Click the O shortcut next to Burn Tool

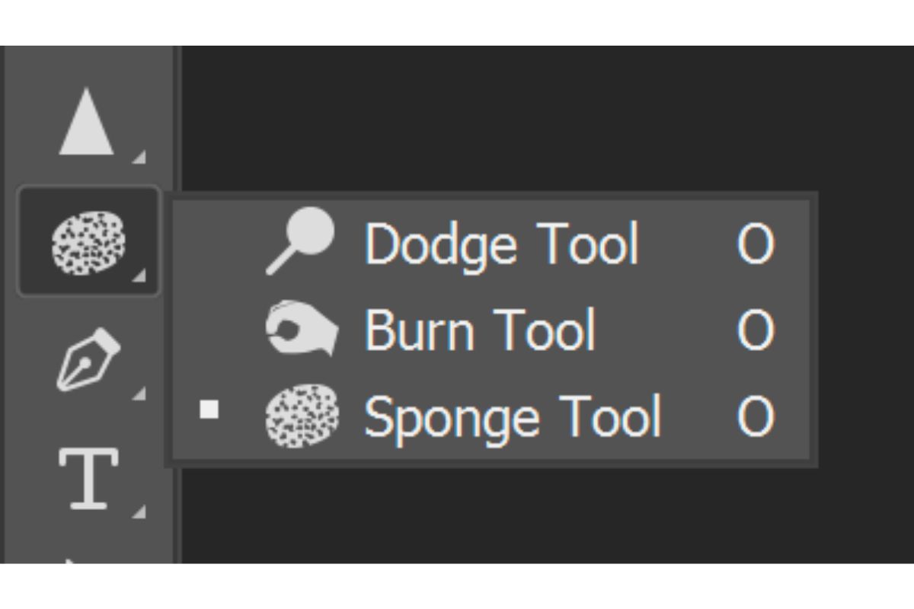tap(756, 330)
